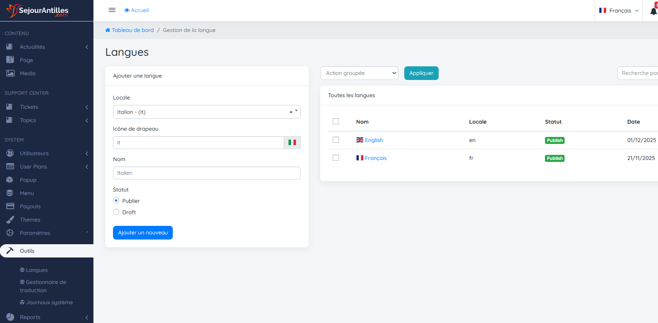Follow the Accueil link
Viewport: 658px width, 323px height.
[140, 10]
